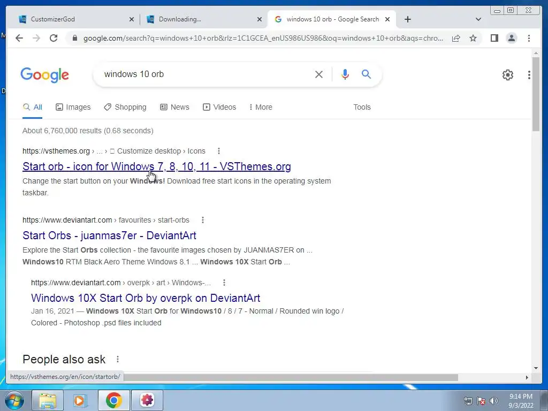Viewport: 548px width, 411px height.
Task: Open result options for the vsthemes.org entry
Action: tap(219, 151)
